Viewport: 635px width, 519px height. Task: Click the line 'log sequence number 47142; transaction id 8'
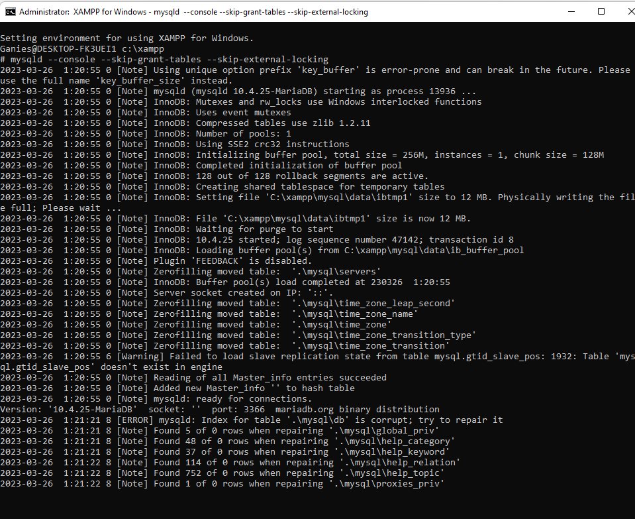[257, 240]
